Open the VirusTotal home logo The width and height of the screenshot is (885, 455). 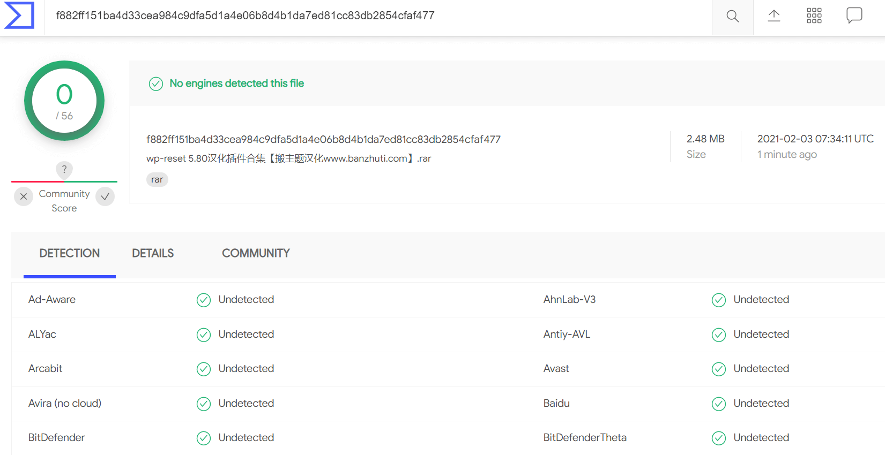19,16
